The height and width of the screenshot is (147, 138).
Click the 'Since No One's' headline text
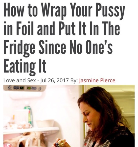[75, 46]
